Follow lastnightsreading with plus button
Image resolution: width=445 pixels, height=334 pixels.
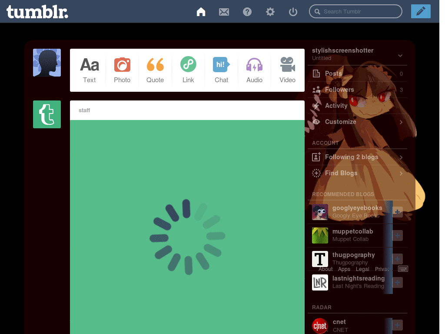click(397, 283)
